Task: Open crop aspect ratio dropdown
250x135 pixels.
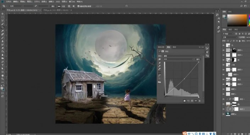Action: pyautogui.click(x=16, y=6)
